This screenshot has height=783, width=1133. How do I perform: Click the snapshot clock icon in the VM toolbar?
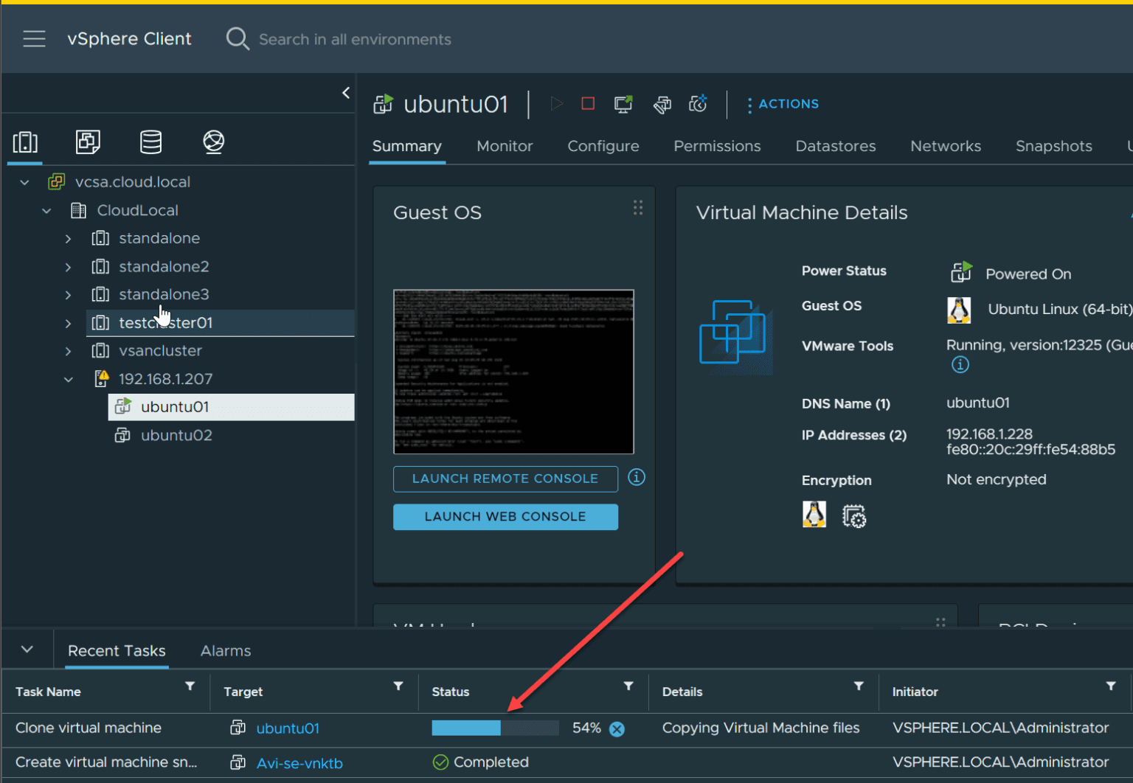697,104
